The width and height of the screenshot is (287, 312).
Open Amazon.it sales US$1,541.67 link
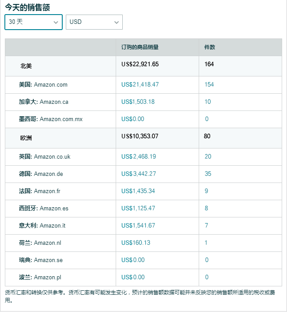138,225
